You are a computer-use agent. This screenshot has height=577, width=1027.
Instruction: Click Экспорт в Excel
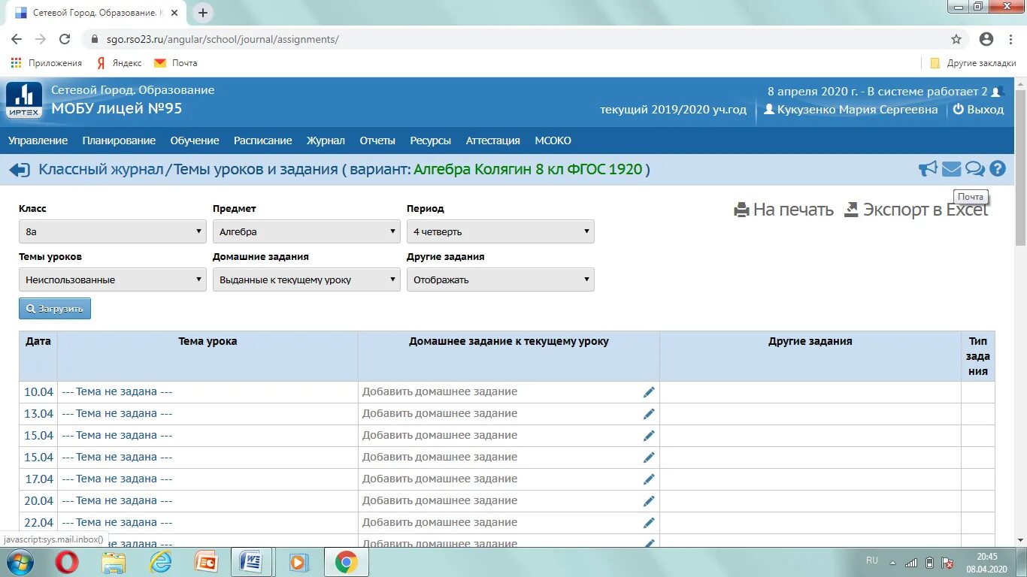tap(916, 210)
